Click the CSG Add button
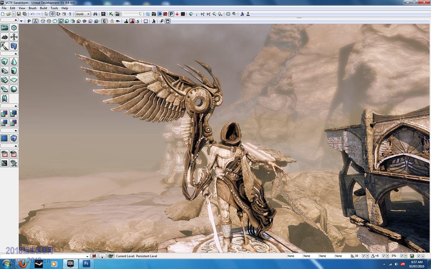The width and height of the screenshot is (431, 269). coord(5,114)
